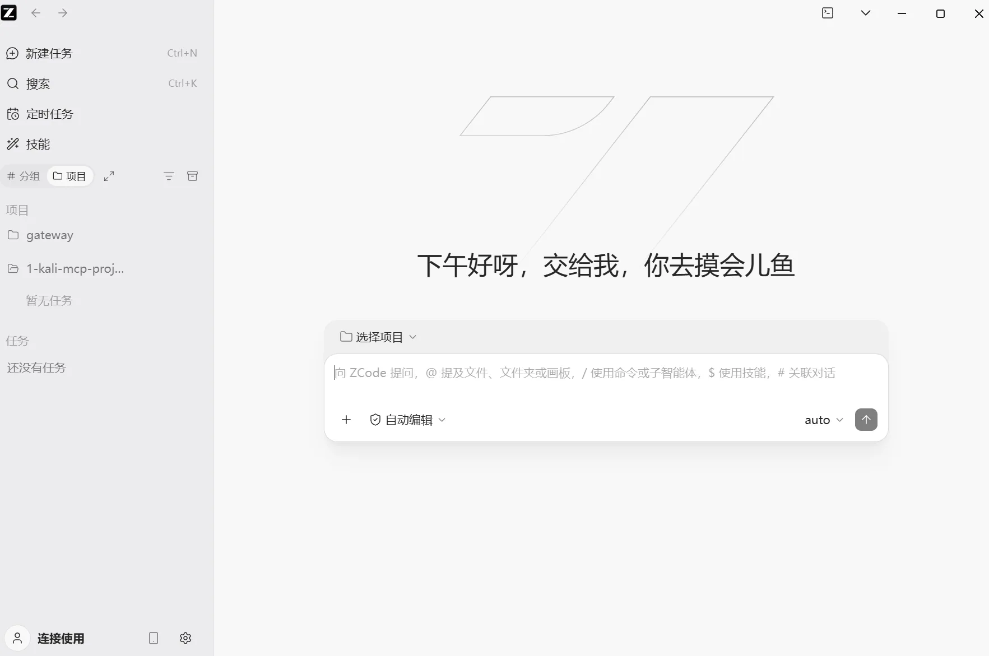
Task: Focus the ZCode prompt input field
Action: (606, 374)
